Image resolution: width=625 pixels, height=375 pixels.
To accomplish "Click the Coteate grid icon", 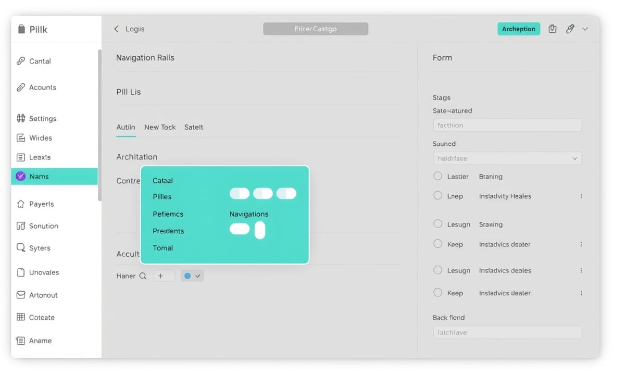I will [21, 317].
